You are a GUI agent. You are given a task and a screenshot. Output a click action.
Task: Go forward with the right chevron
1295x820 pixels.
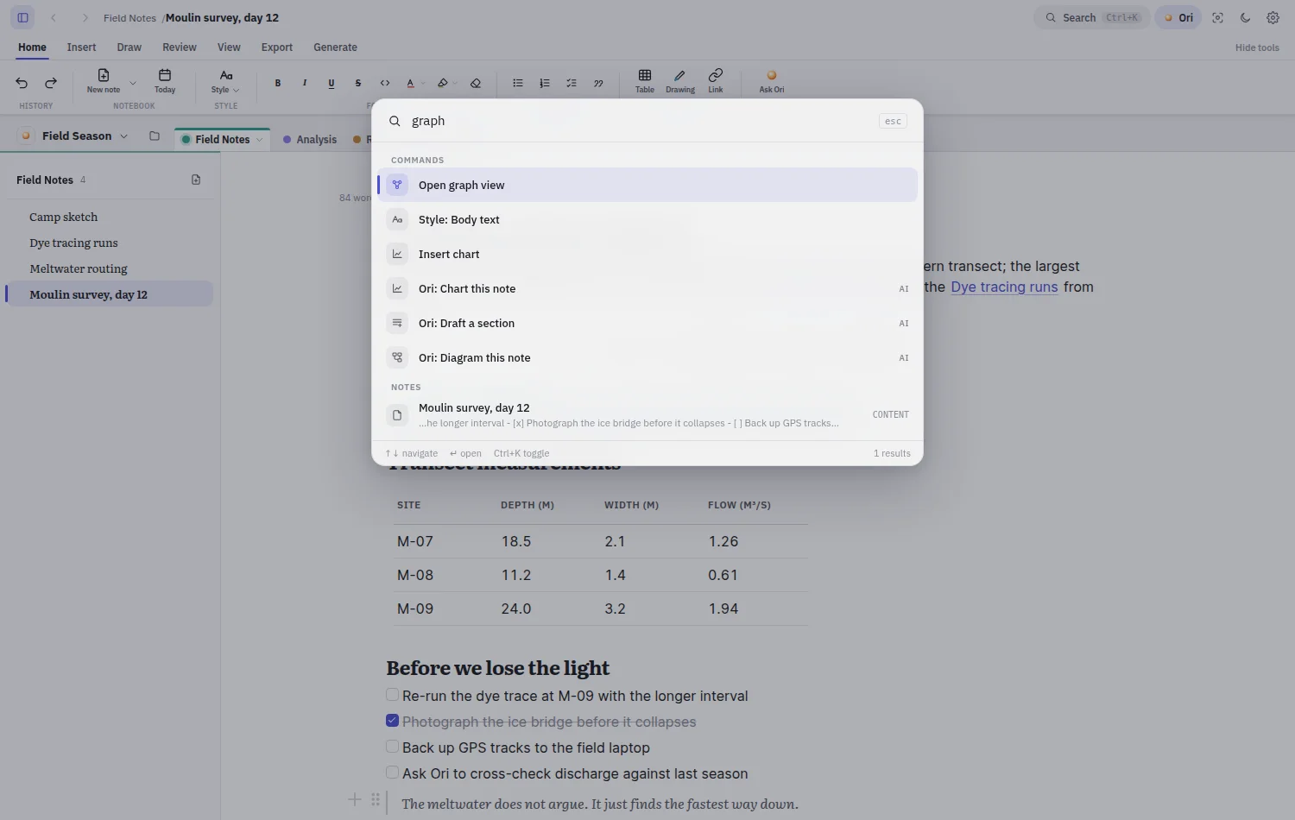pos(85,17)
